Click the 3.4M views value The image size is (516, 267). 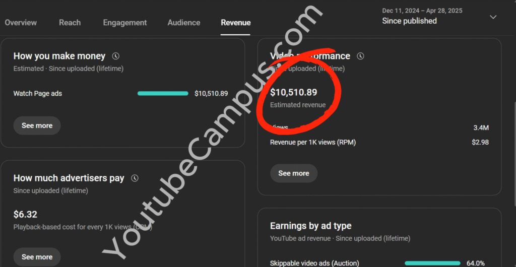tap(481, 127)
